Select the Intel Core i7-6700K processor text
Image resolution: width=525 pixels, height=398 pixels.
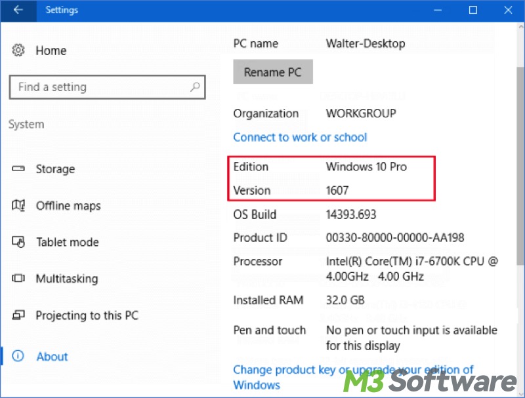[x=412, y=269]
